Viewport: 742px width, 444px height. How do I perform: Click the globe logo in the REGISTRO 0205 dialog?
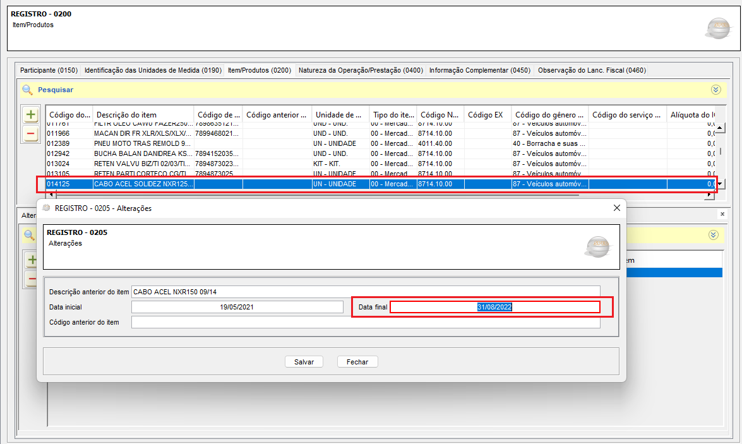tap(598, 246)
